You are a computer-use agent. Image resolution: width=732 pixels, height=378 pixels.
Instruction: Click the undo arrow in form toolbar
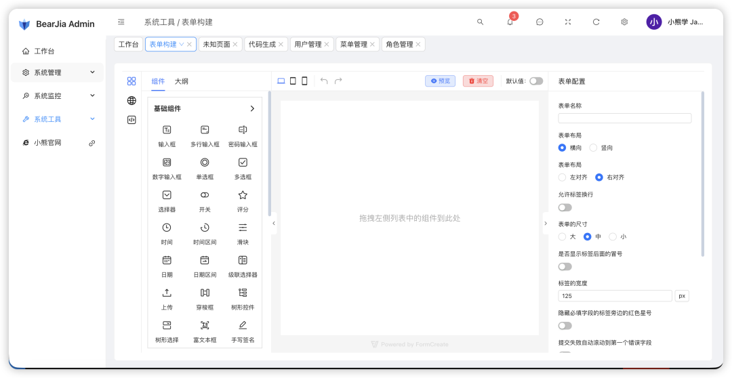[x=324, y=81]
